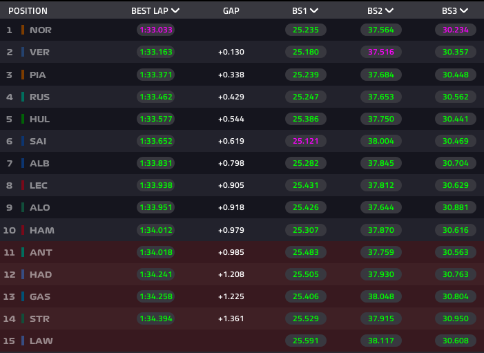Select NOR's purple BS3 time 30.234
Screen dimensions: 484x353
[x=455, y=30]
